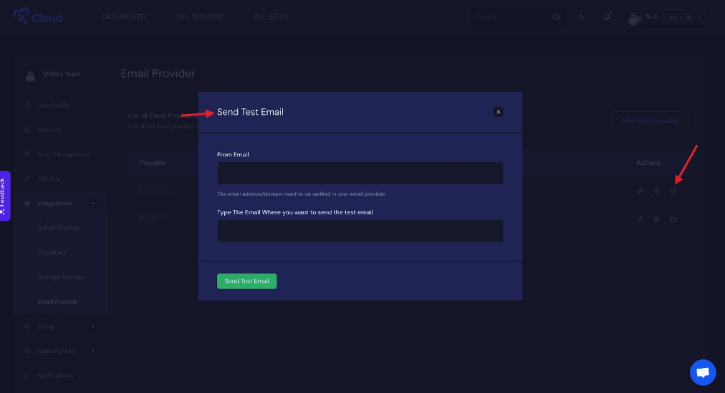Click the notification bell icon
Viewport: 725px width, 393px height.
(606, 16)
